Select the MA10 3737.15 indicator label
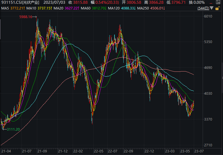 [x=39, y=8]
